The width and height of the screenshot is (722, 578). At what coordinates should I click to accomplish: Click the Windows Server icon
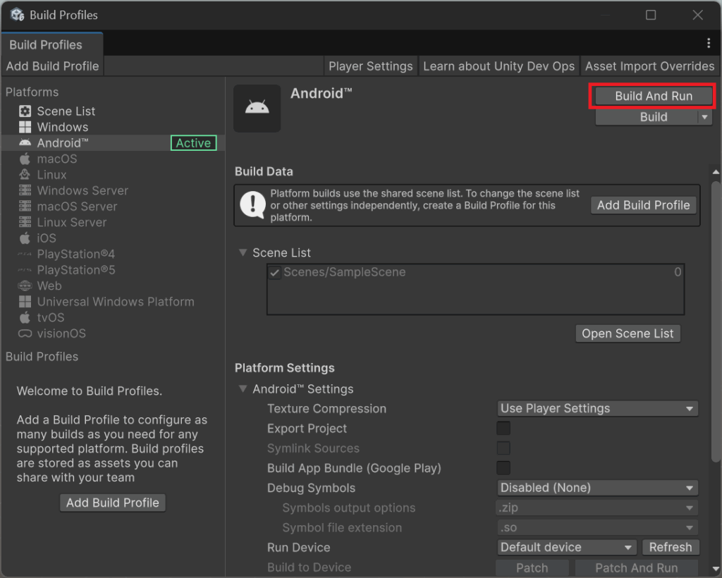pyautogui.click(x=25, y=190)
